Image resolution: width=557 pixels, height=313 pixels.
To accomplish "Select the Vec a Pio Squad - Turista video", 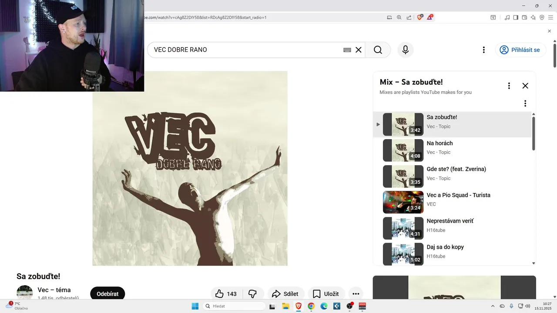I will [453, 202].
